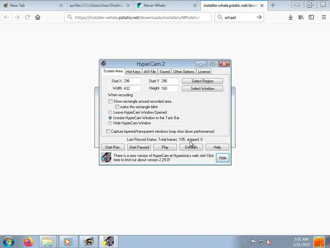Open the browser hamburger menu
The height and width of the screenshot is (248, 330).
click(324, 17)
